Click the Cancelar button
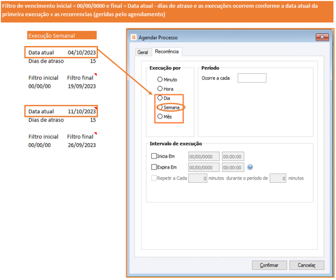336x280 pixels. pos(306,265)
